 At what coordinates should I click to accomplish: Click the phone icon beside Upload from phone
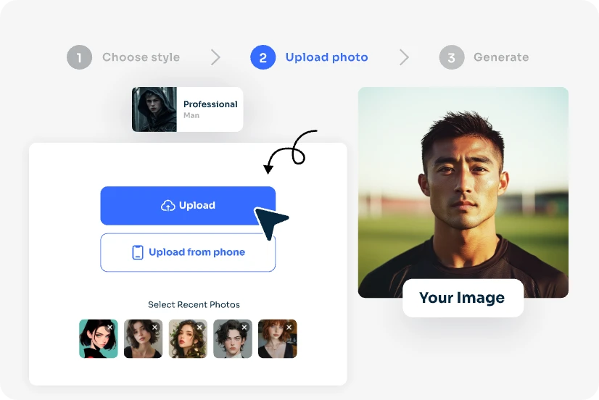click(138, 252)
